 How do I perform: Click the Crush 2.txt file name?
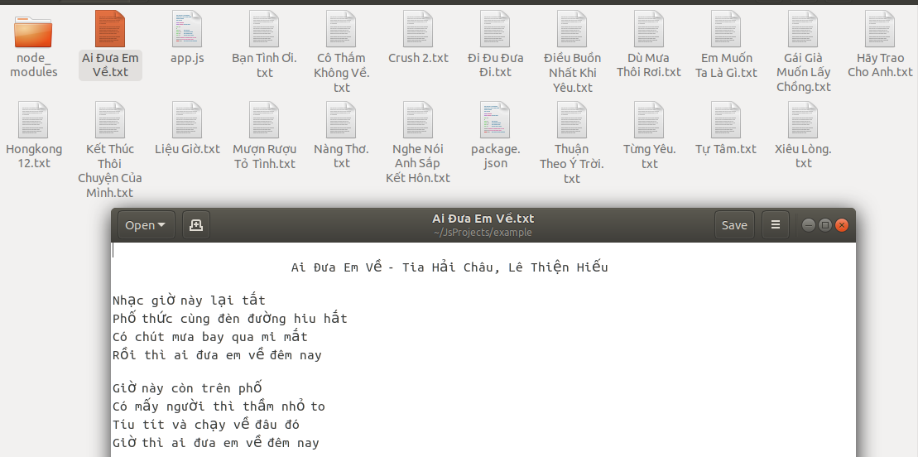[418, 58]
